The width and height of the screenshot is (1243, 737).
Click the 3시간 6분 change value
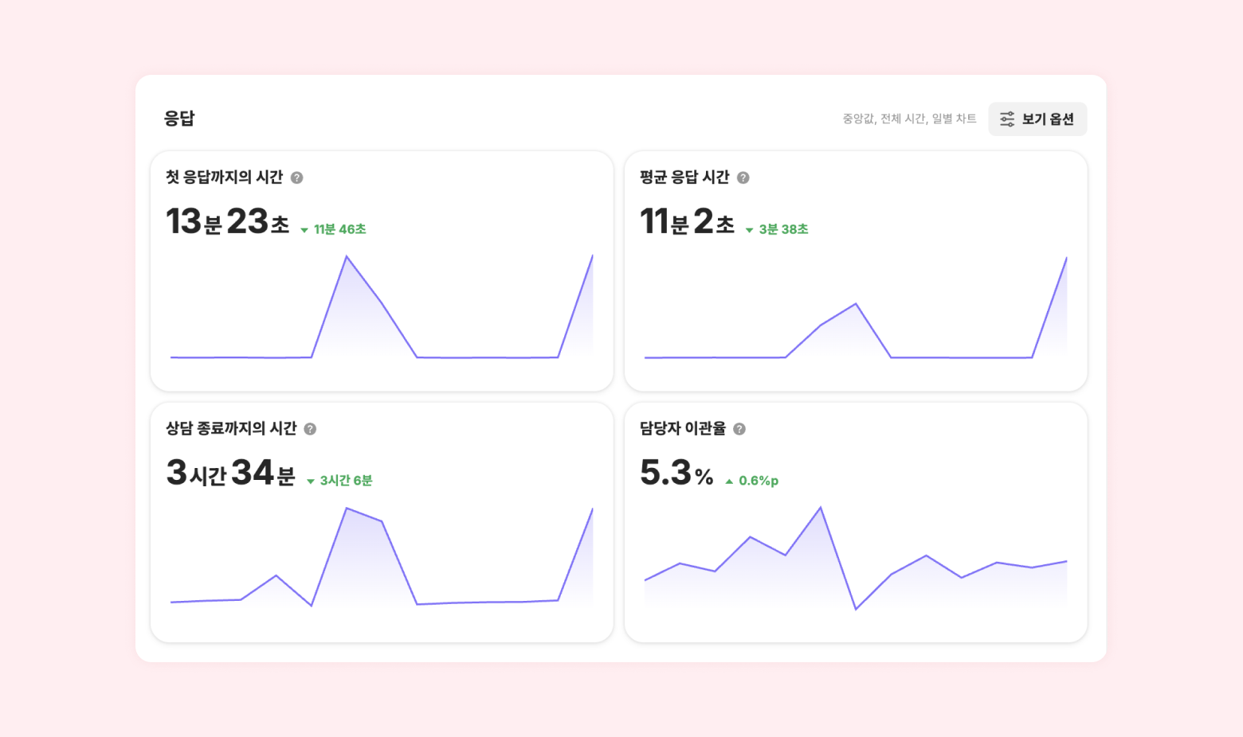(347, 481)
